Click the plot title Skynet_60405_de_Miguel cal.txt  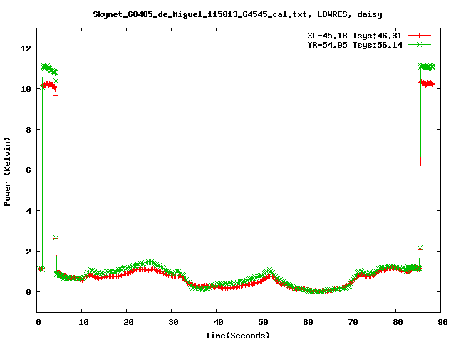pyautogui.click(x=237, y=14)
